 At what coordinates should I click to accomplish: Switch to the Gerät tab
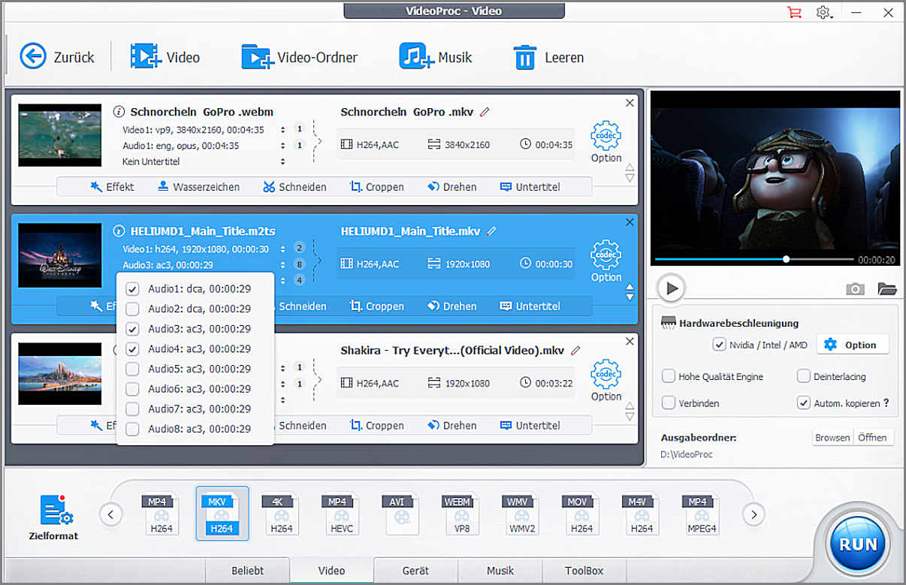[x=415, y=571]
